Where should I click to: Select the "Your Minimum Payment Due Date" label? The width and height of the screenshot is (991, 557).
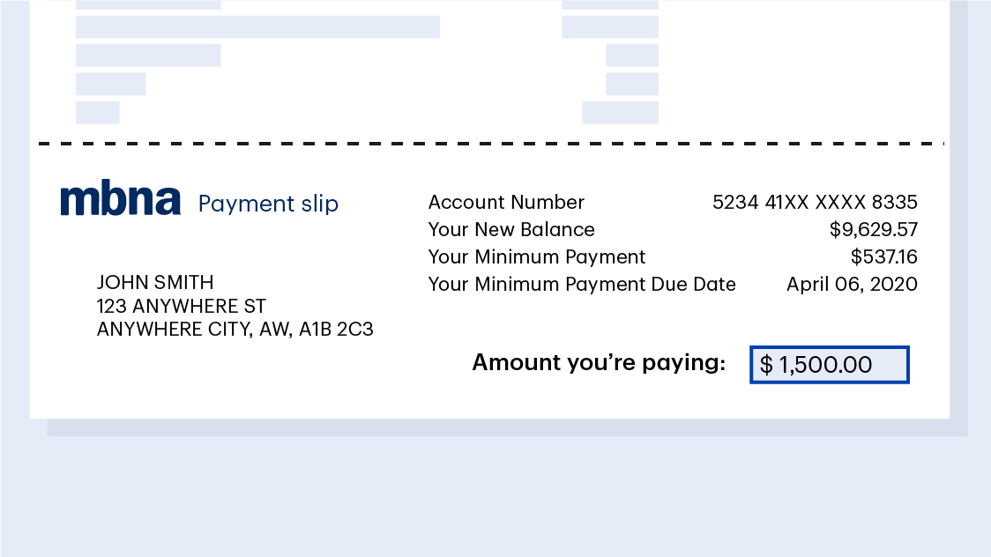[582, 285]
